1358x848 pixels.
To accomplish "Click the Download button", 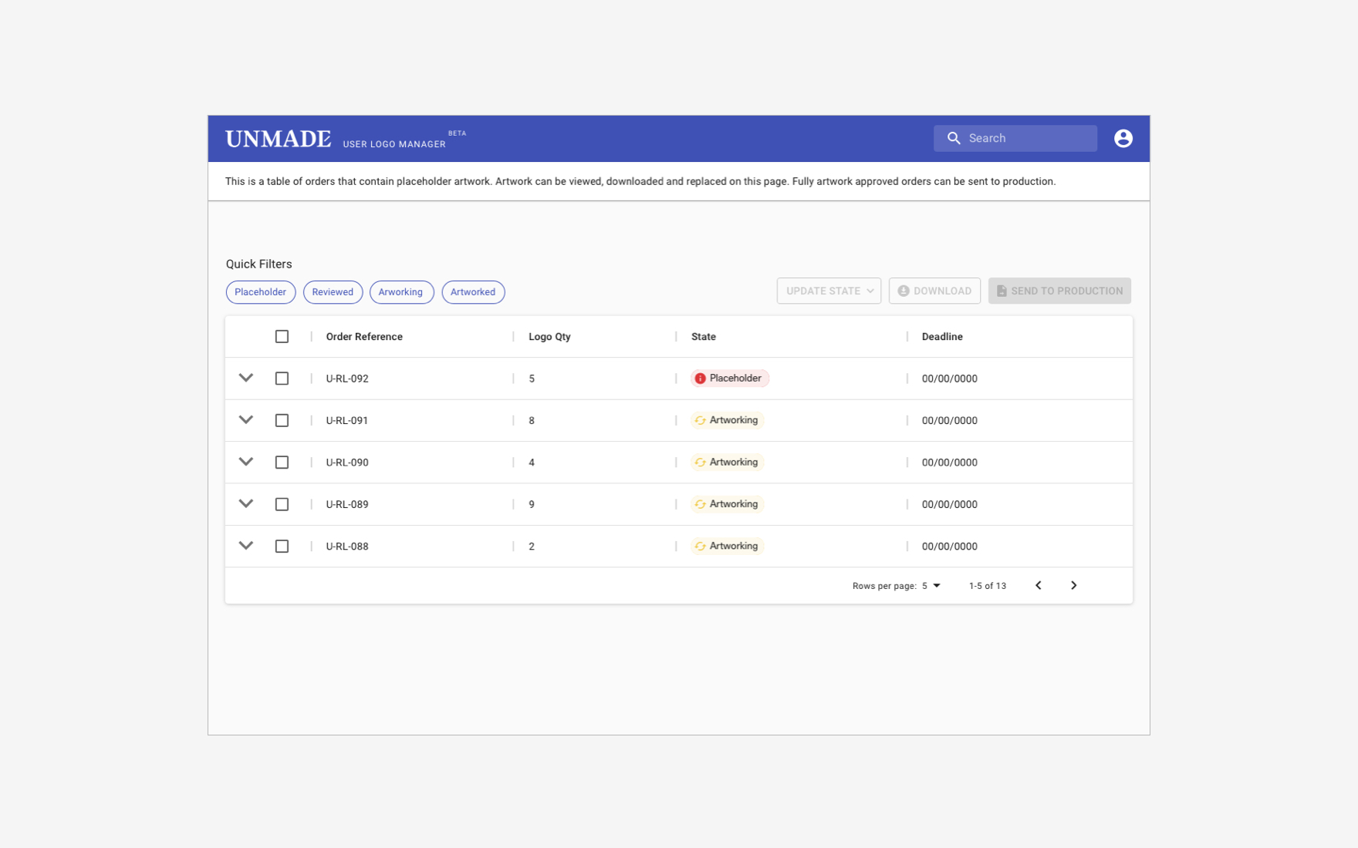I will 934,291.
